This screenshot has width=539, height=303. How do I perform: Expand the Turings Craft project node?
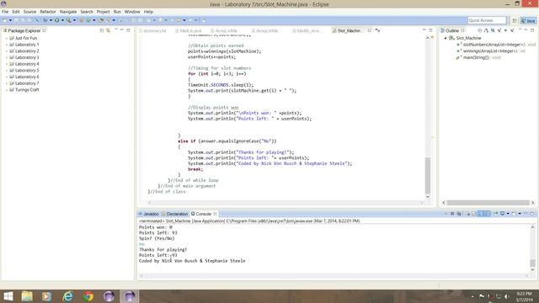[x=7, y=90]
